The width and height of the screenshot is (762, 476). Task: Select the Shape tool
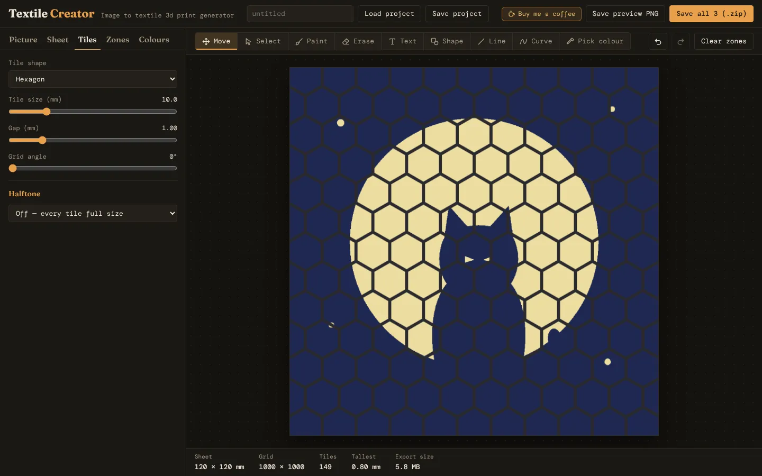coord(447,41)
